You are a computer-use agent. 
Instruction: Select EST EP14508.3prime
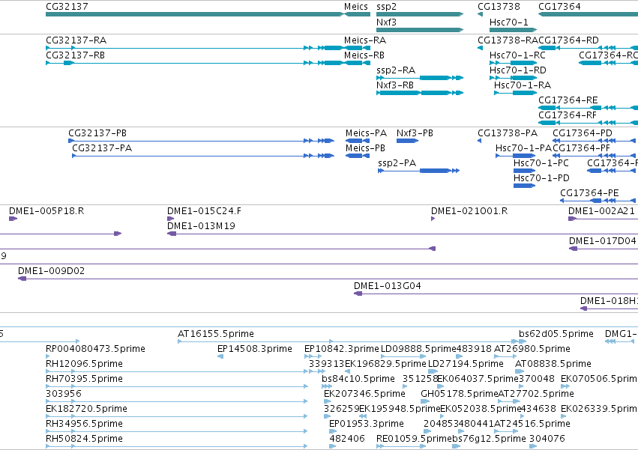click(x=220, y=356)
